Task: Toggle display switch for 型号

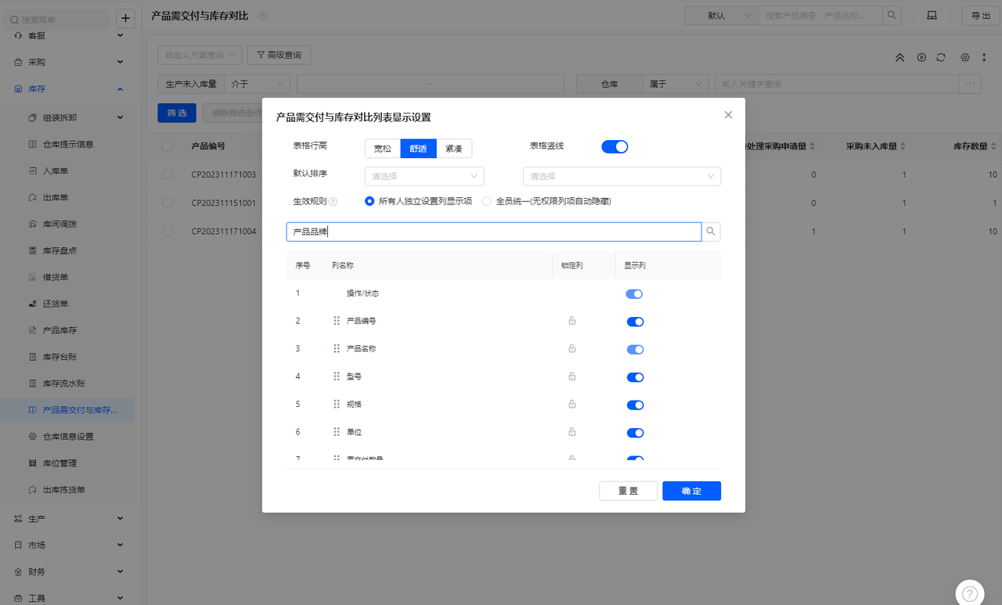Action: (x=635, y=377)
